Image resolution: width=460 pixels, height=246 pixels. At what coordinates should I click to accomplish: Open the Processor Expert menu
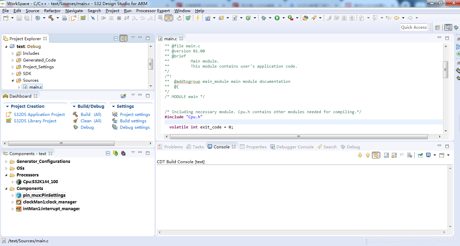pyautogui.click(x=153, y=10)
